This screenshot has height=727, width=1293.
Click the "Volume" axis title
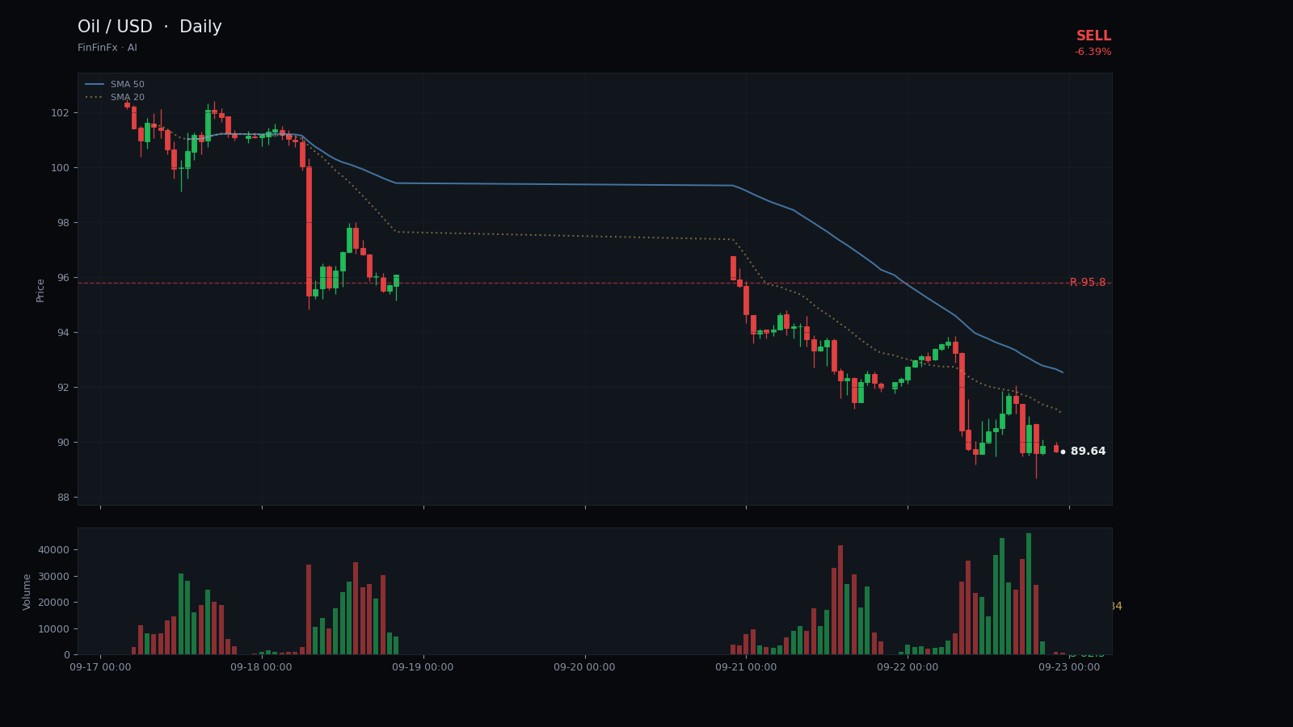(x=27, y=591)
